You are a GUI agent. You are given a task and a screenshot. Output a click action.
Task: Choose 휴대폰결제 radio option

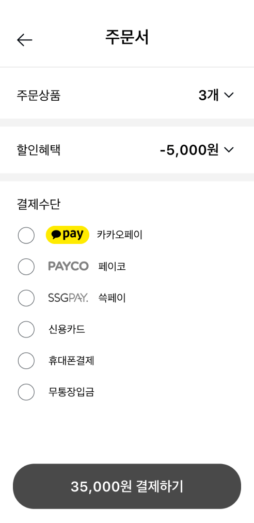tap(26, 361)
